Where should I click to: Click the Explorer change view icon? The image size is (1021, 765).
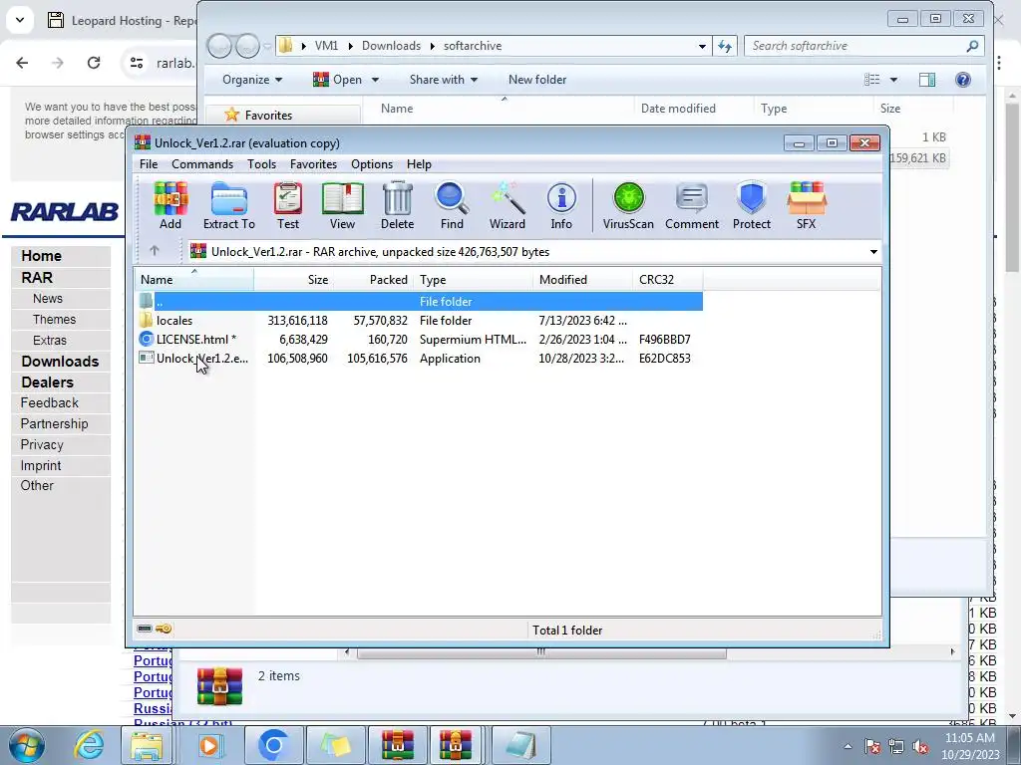(871, 80)
